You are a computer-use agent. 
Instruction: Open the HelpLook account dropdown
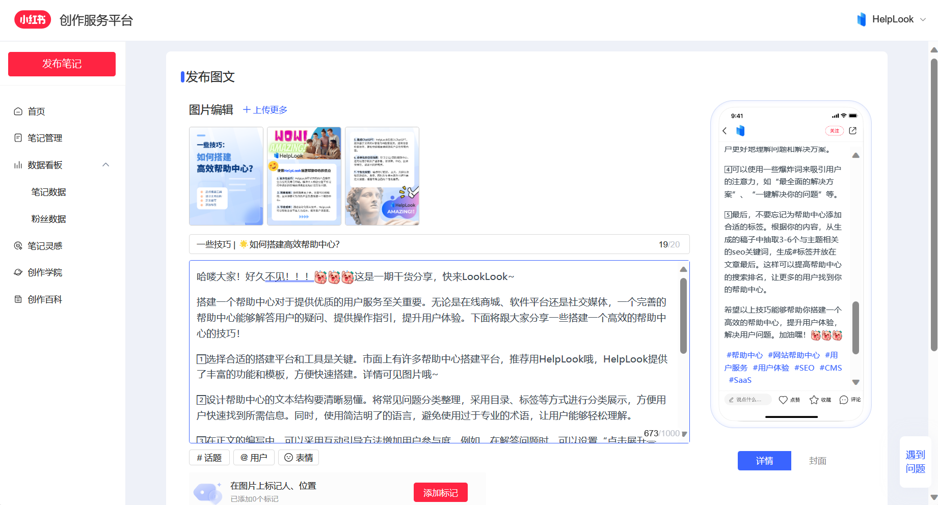[x=892, y=19]
